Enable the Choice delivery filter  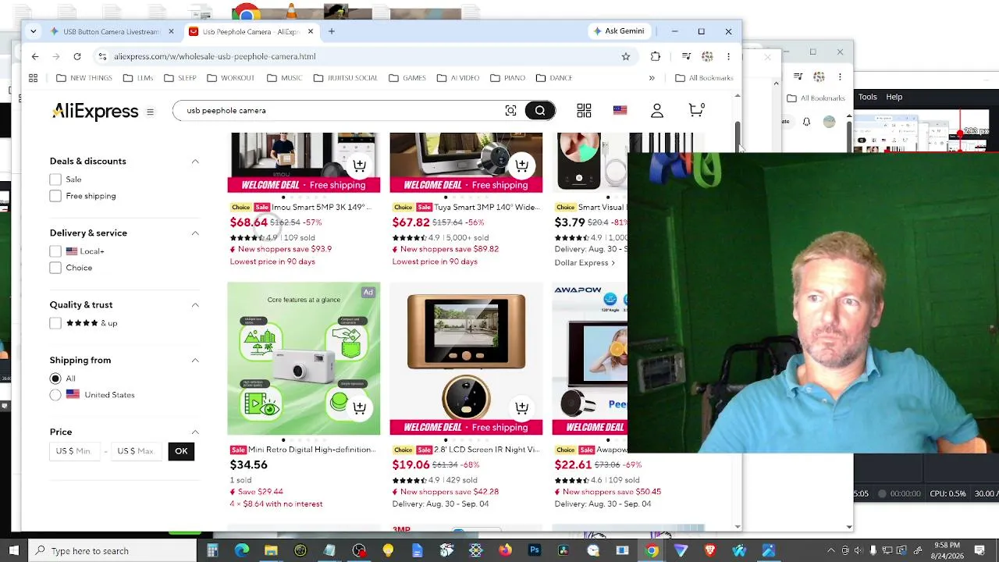(x=55, y=268)
